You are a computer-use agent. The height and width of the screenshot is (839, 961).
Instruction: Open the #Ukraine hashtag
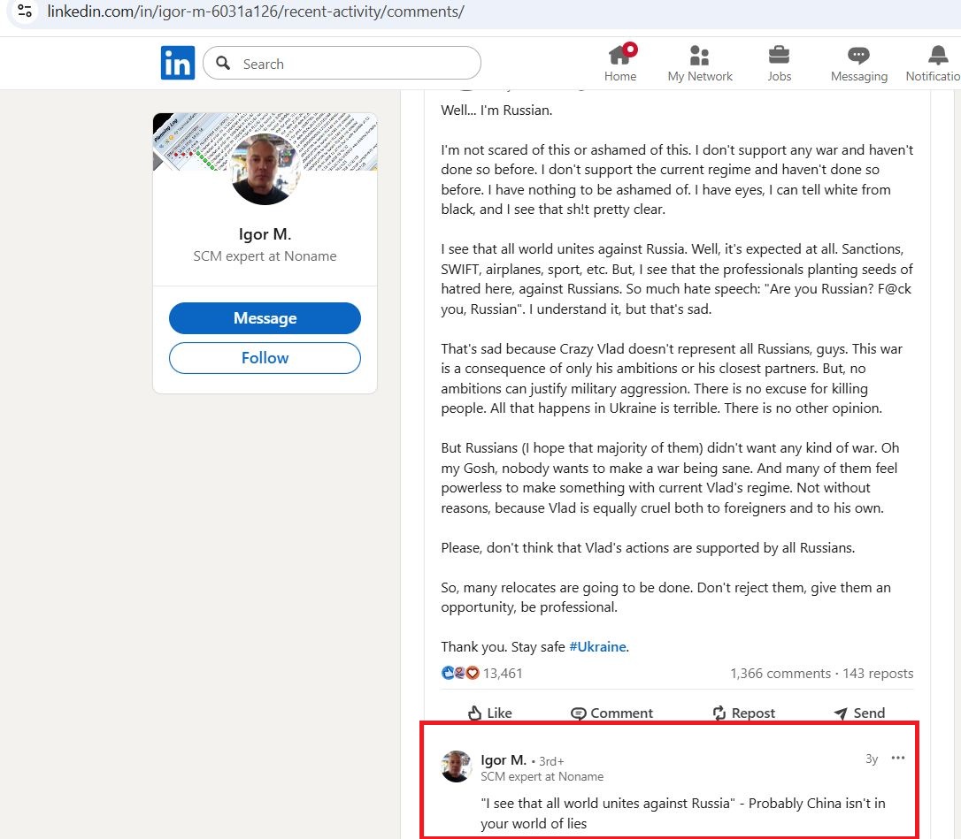point(599,646)
